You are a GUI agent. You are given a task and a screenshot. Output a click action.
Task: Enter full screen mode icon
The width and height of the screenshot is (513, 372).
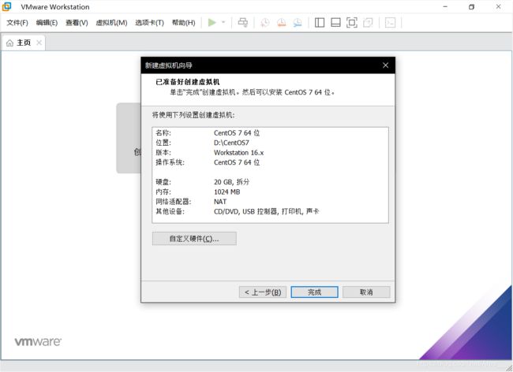click(x=352, y=23)
